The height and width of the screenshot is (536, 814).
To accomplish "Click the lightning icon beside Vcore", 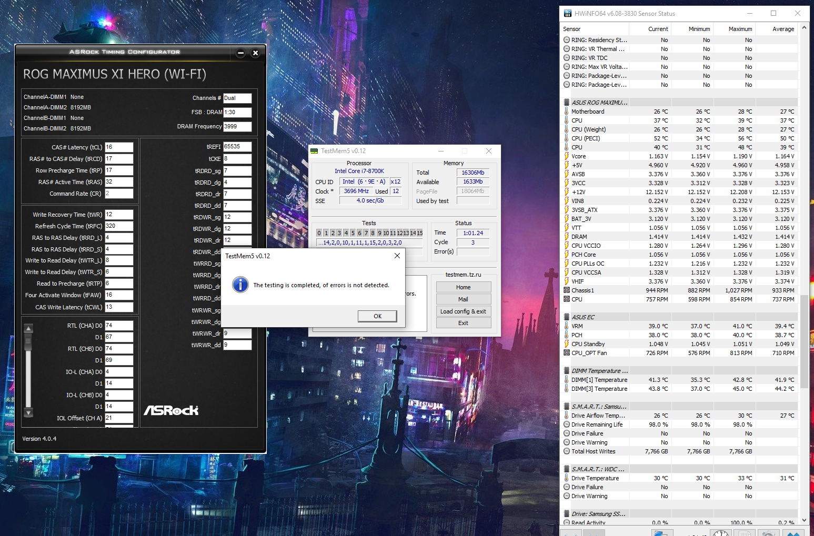I will (567, 156).
